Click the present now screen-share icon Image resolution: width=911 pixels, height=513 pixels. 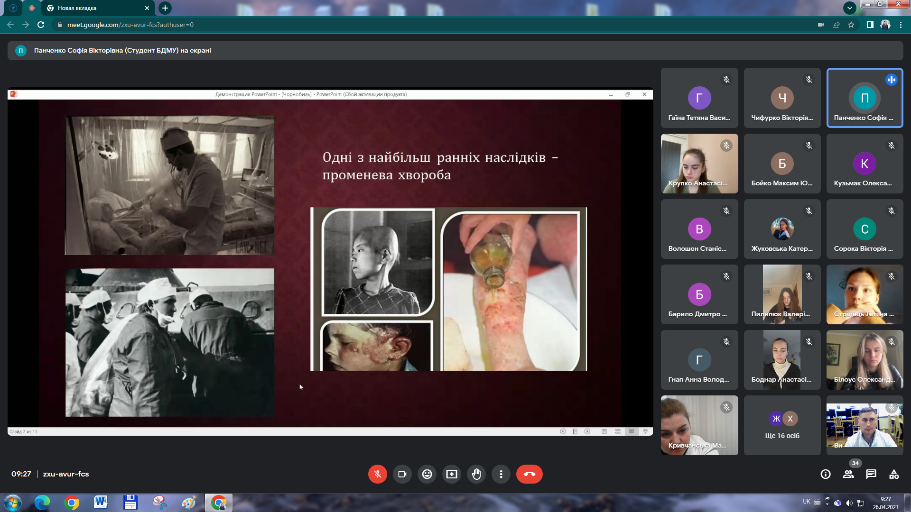coord(452,474)
